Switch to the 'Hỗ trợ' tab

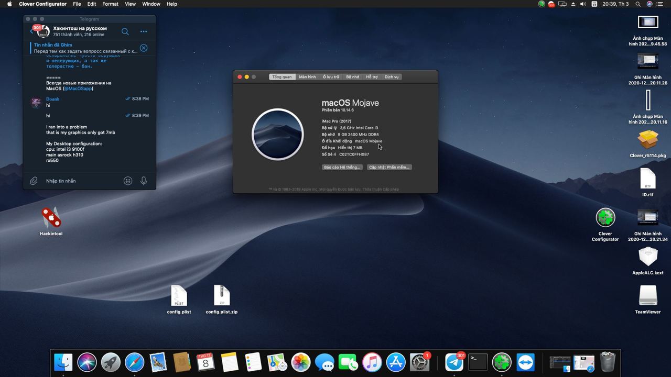(372, 77)
